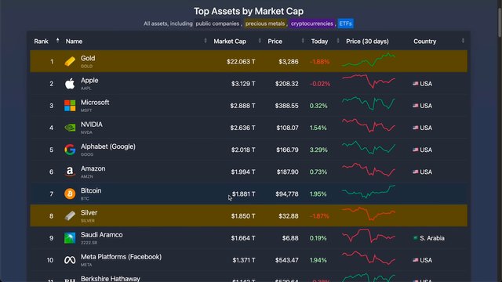Click the 'Price (30 days)' column header

367,42
